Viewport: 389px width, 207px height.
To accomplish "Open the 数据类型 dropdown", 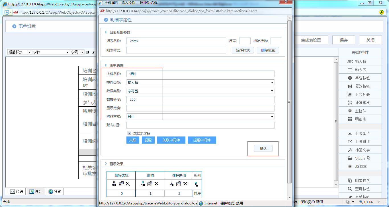I will 272,91.
